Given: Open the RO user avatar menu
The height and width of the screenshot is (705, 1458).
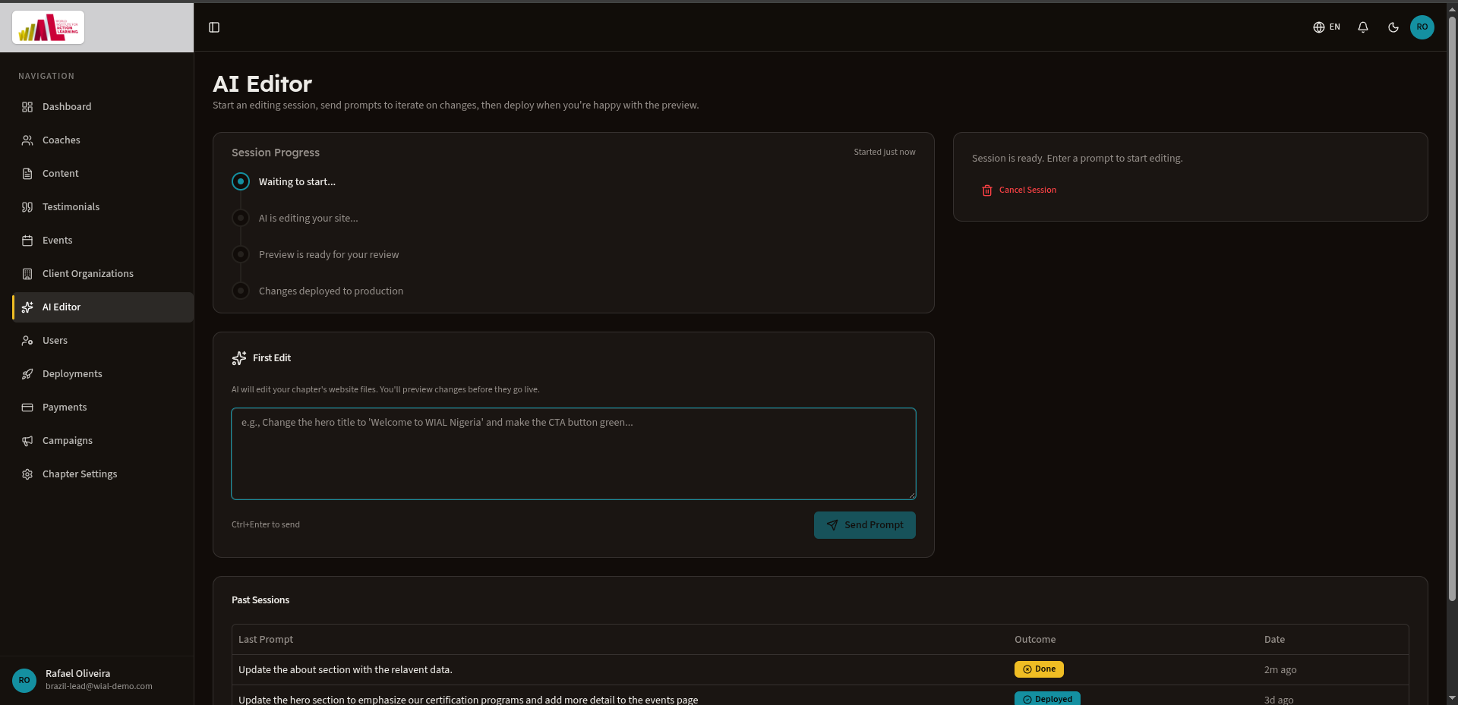Looking at the screenshot, I should click(1422, 27).
